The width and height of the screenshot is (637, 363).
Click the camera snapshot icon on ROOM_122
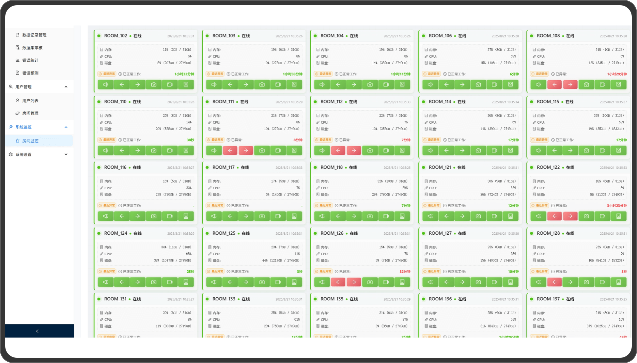586,216
